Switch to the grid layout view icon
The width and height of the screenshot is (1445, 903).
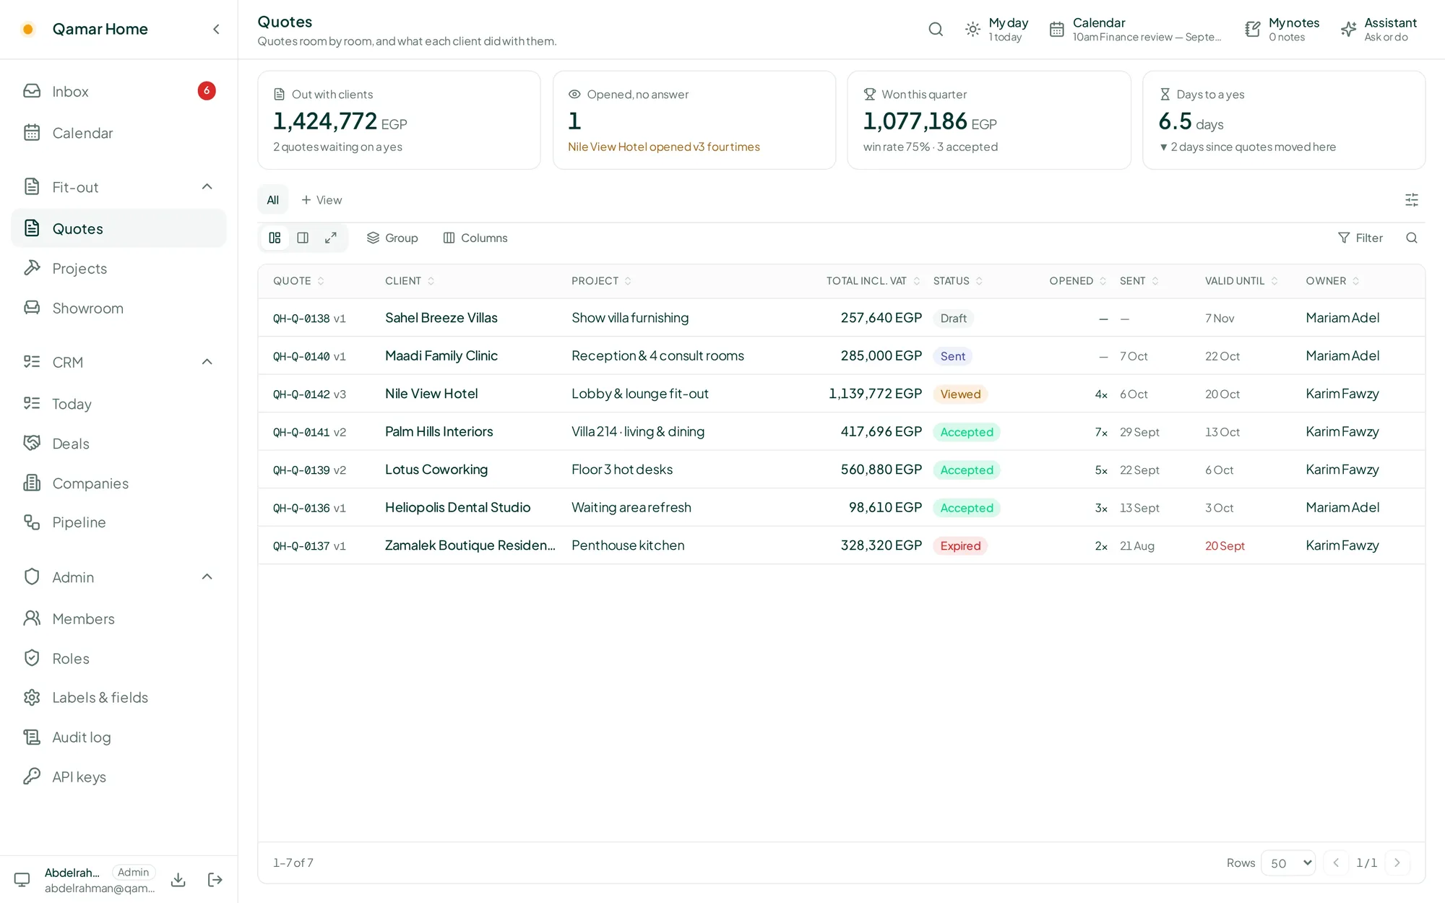[x=275, y=238]
